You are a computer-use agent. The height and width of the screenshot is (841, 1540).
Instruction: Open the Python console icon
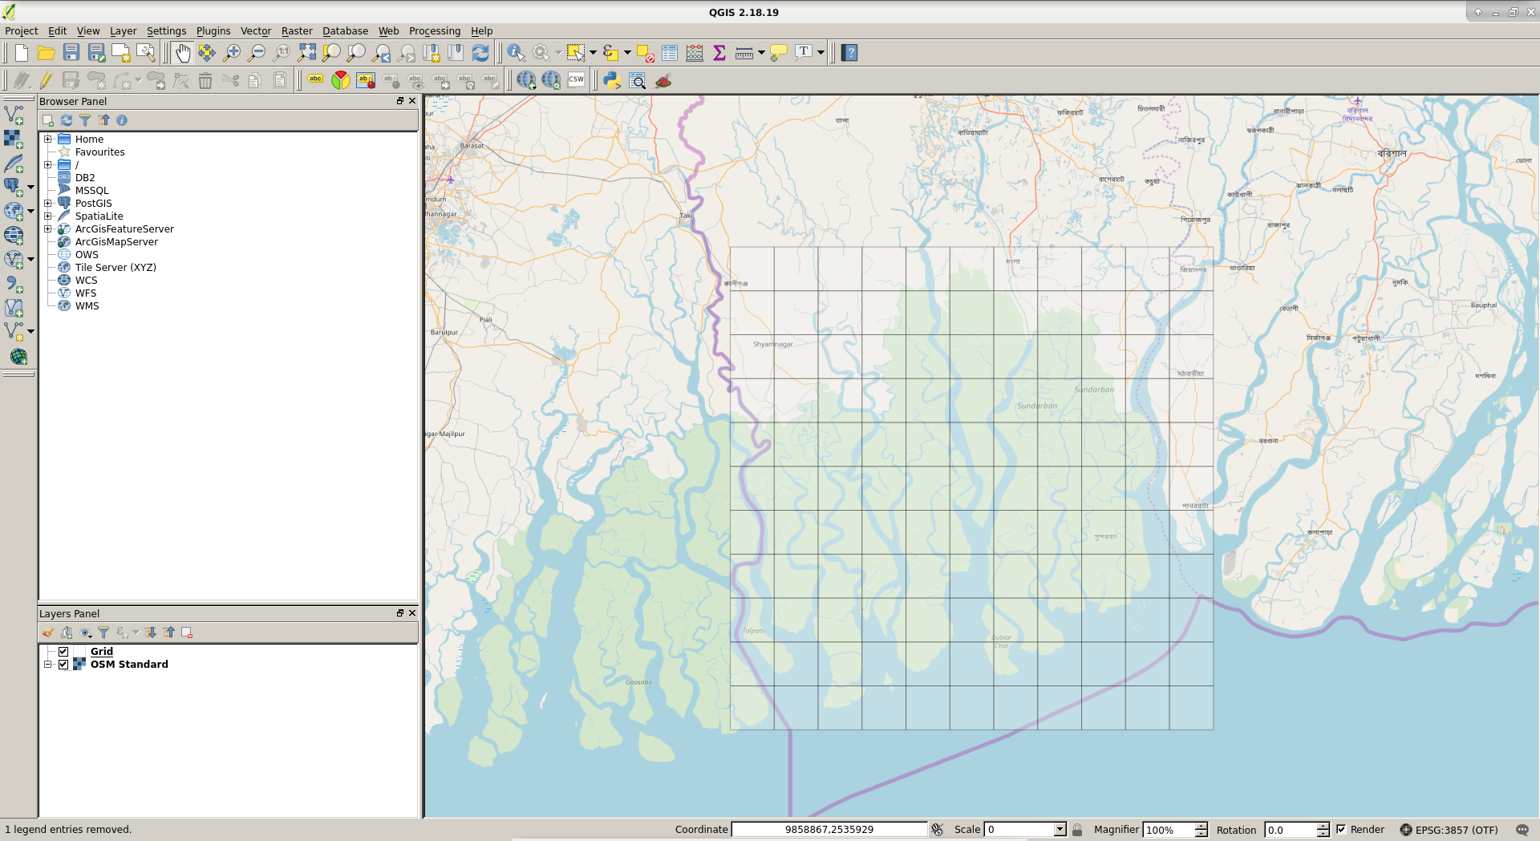(x=612, y=80)
